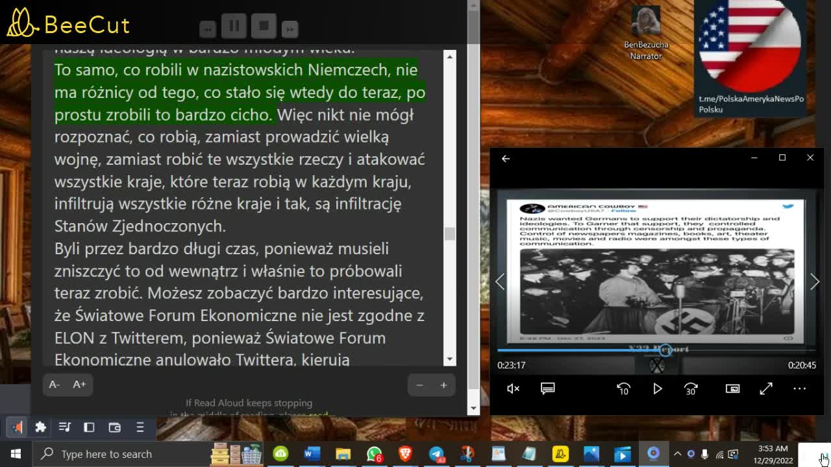Open subtitles options in video player
The width and height of the screenshot is (831, 467).
point(547,389)
